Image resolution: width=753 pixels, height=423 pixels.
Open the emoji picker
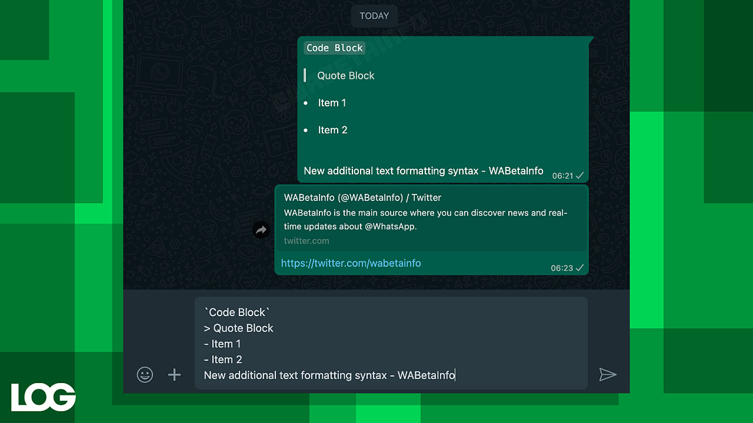145,375
